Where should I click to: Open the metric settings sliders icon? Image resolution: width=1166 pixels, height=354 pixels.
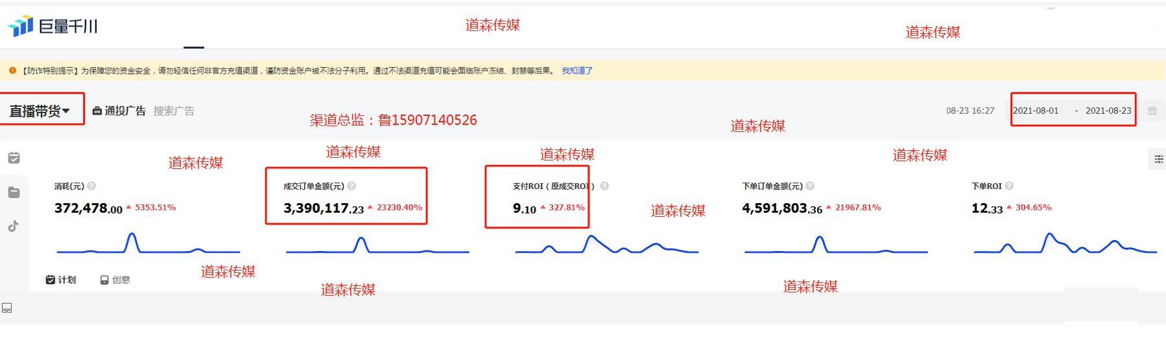tap(1158, 159)
